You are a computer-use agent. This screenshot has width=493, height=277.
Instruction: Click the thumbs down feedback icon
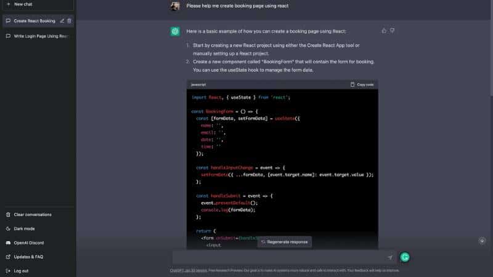click(x=393, y=30)
